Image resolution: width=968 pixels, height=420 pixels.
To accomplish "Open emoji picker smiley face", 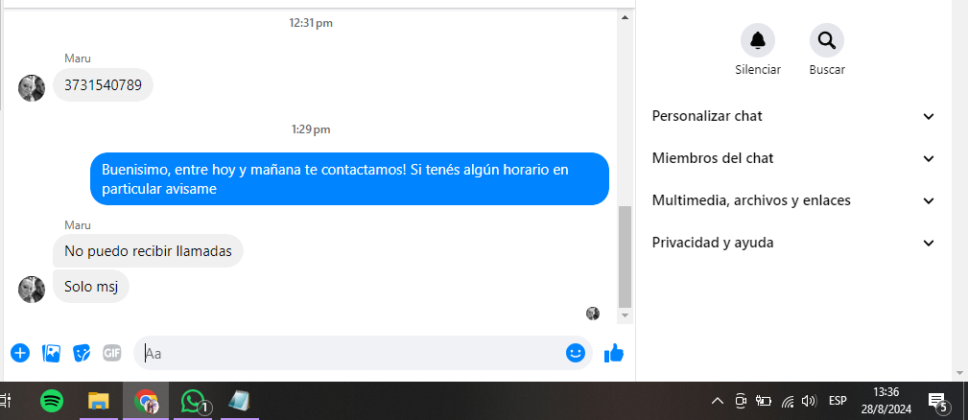I will click(x=576, y=353).
